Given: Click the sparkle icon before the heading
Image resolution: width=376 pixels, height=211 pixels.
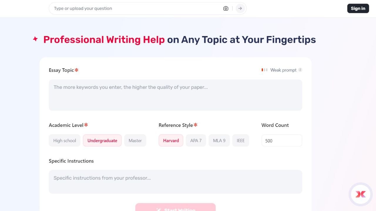Looking at the screenshot, I should pos(35,39).
